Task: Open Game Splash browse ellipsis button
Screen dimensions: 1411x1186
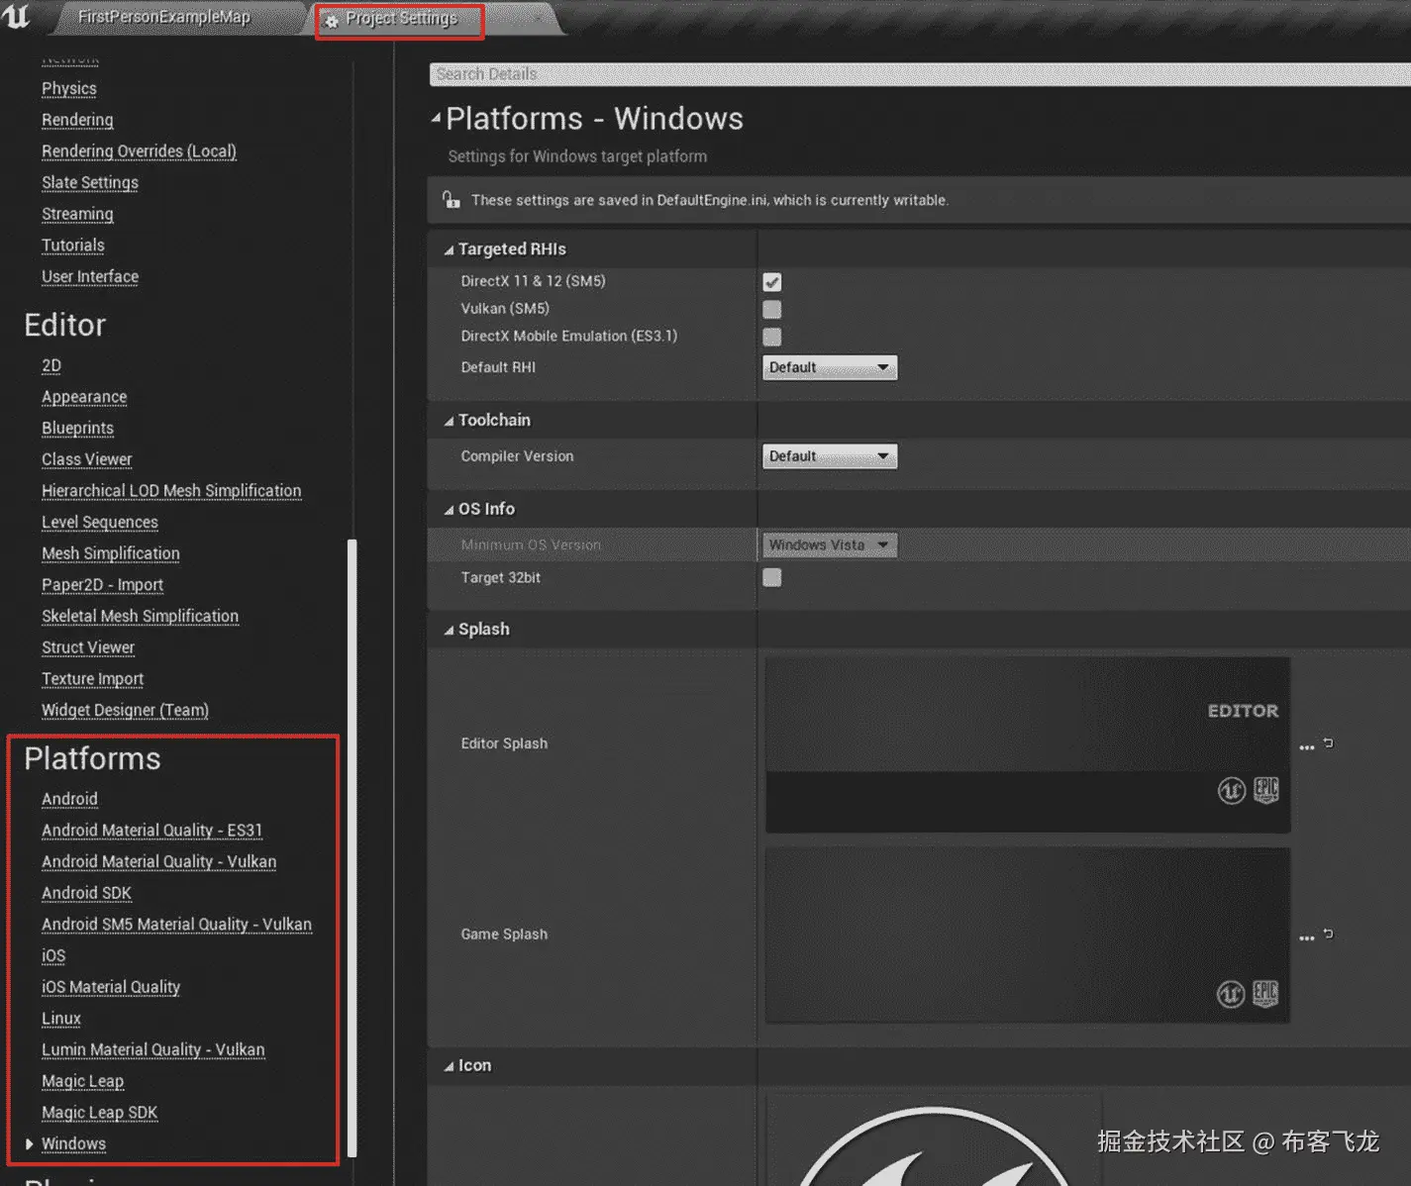Action: point(1306,938)
